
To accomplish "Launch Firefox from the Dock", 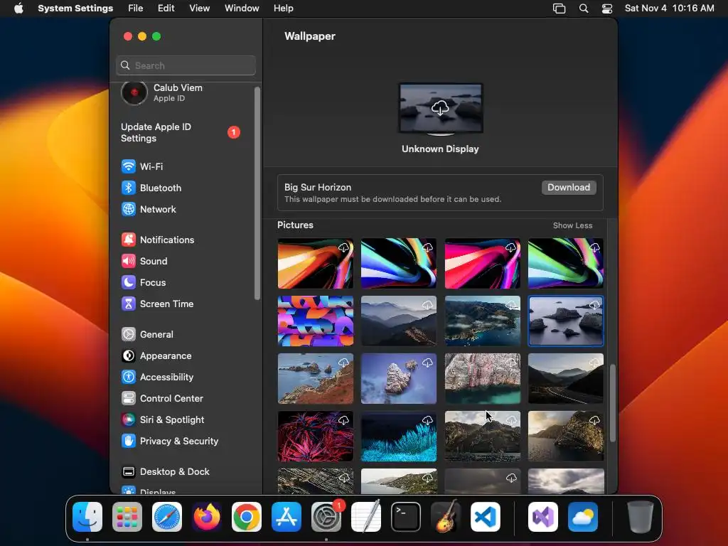I will pos(207,517).
